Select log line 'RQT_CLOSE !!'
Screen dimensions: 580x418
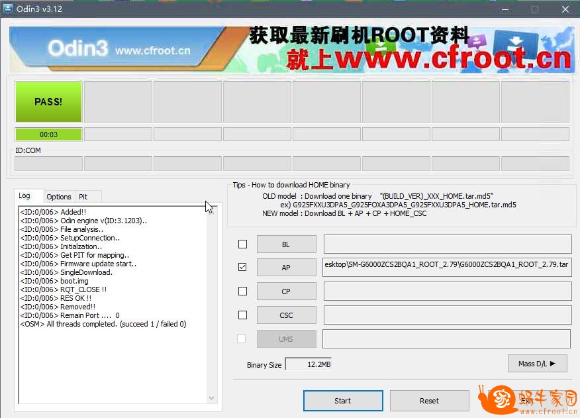click(x=64, y=289)
